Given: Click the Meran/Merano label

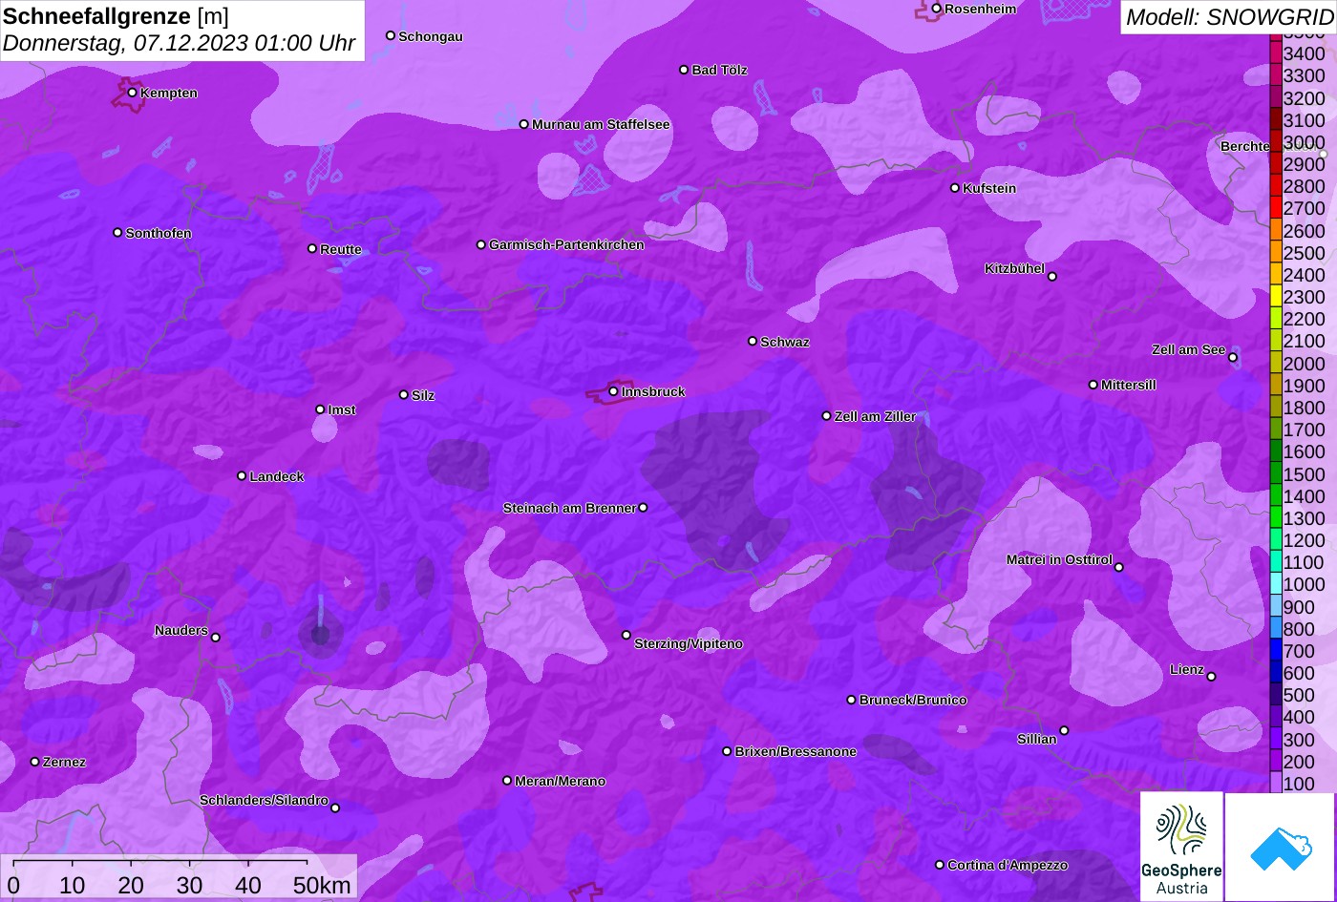Looking at the screenshot, I should [x=561, y=781].
